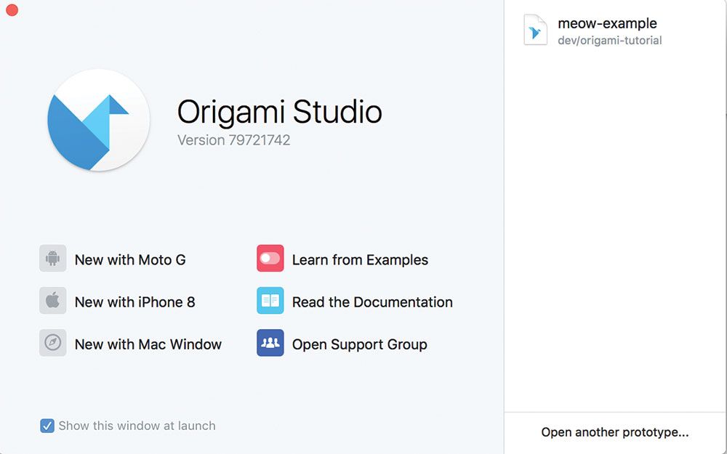Viewport: 727px width, 454px height.
Task: Click the Origami Studio logo
Action: [98, 120]
